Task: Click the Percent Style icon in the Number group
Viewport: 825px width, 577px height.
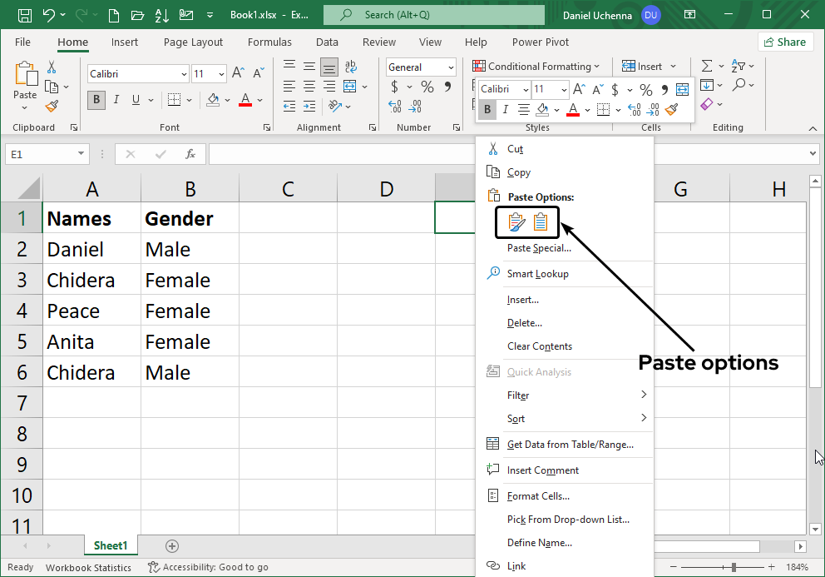Action: pyautogui.click(x=427, y=87)
